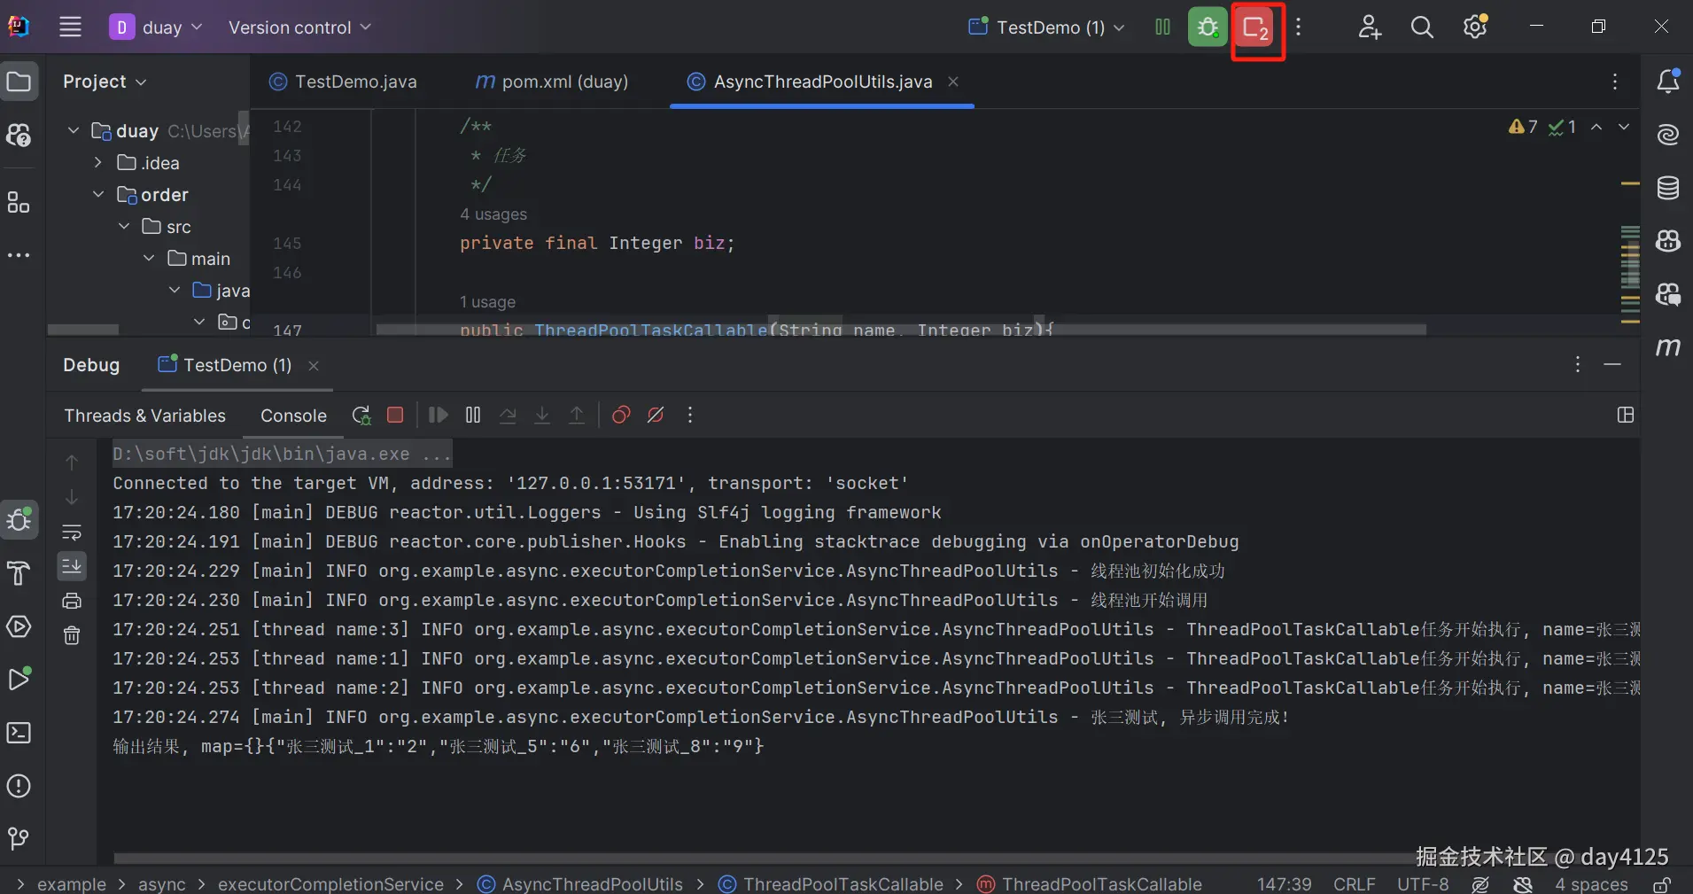
Task: Close the TestDemo (1) debug session tab
Action: (314, 365)
